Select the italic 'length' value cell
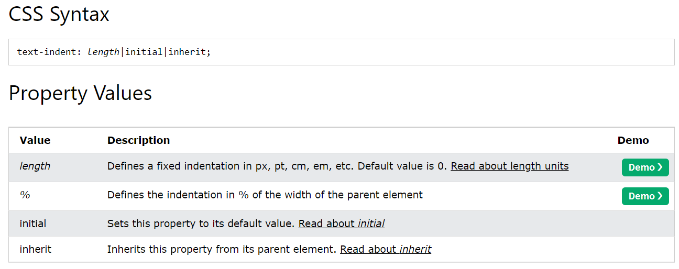The height and width of the screenshot is (269, 679). coord(35,166)
